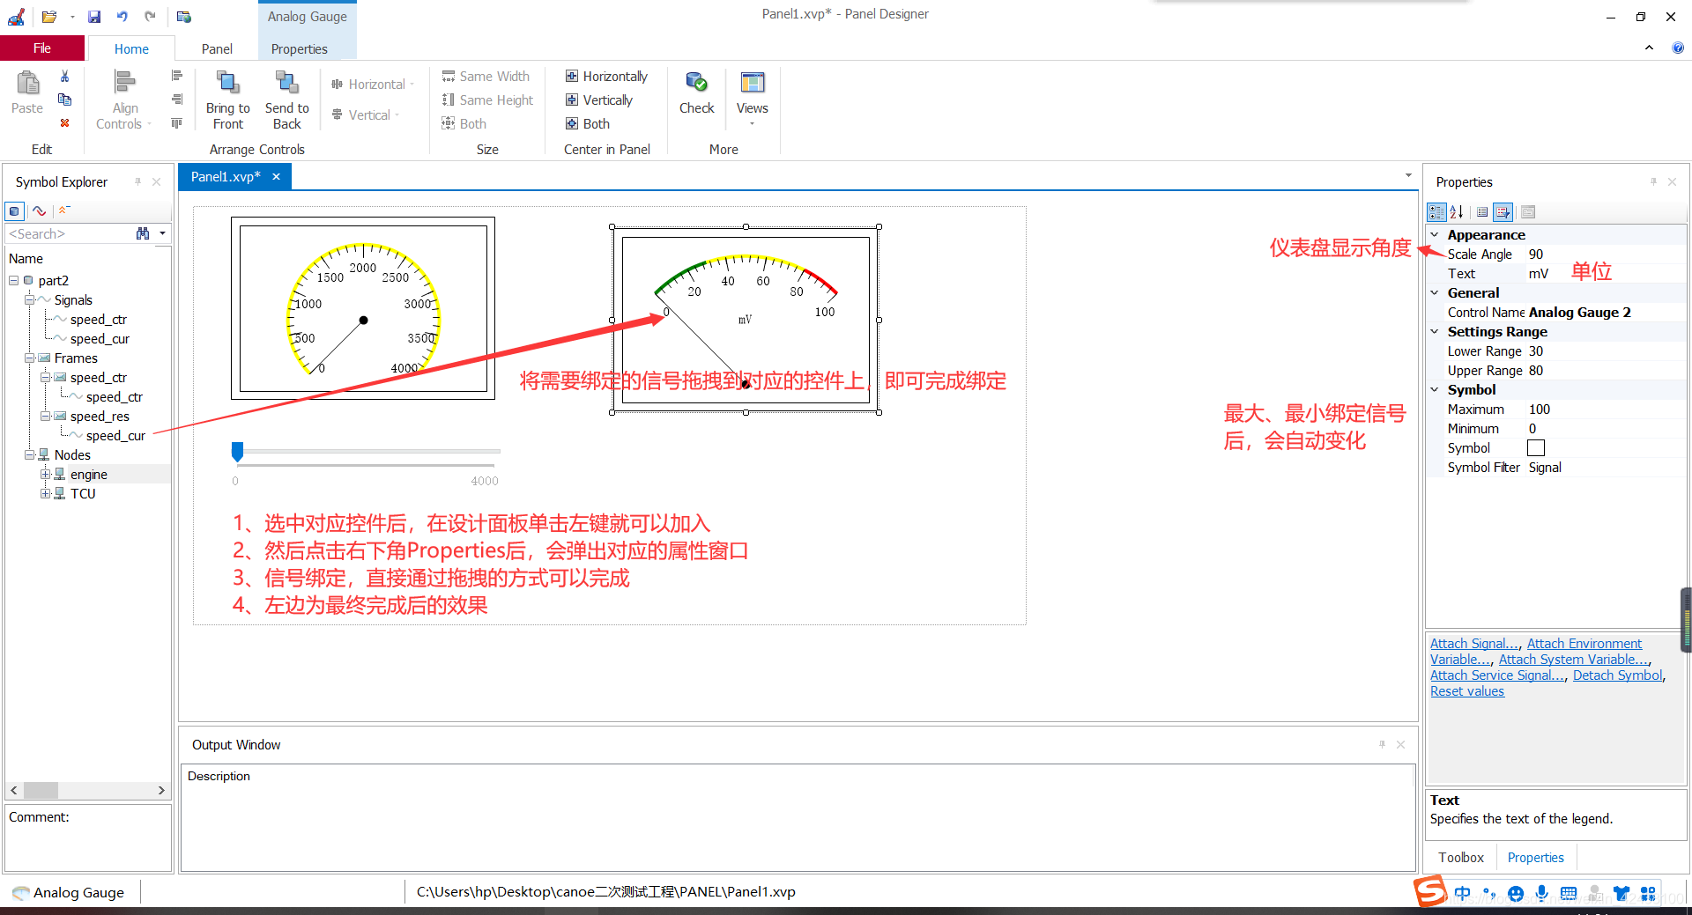Select the Panel1.xvp document tab
Viewport: 1692px width, 915px height.
(x=226, y=177)
